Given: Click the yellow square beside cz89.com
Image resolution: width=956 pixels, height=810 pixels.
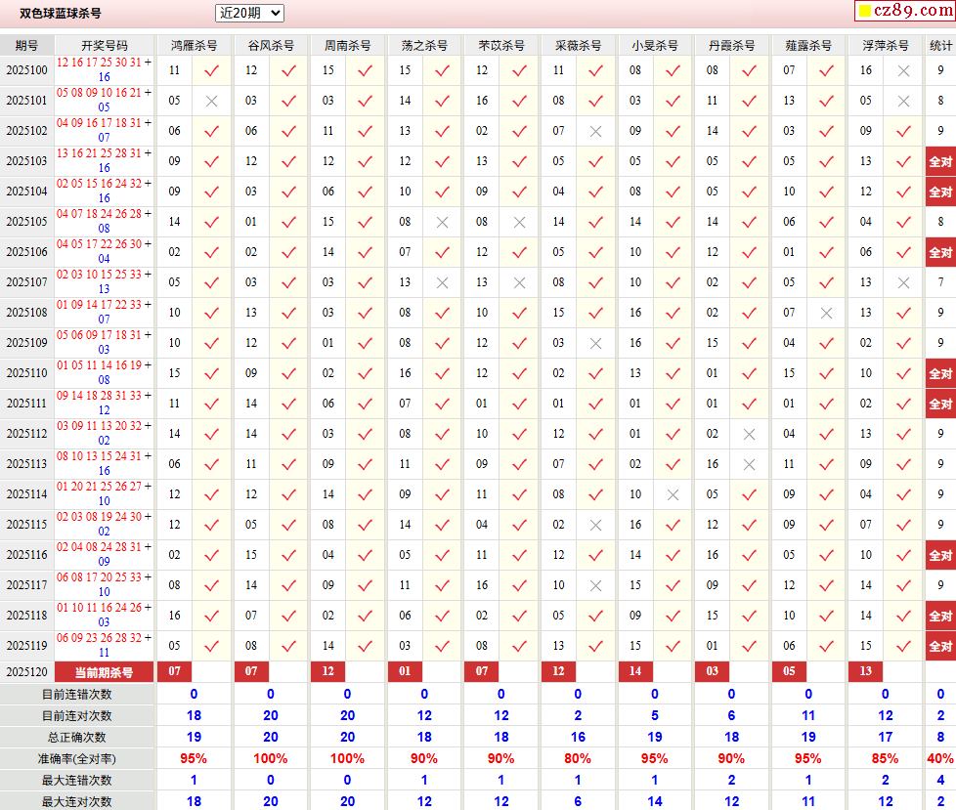Looking at the screenshot, I should point(864,12).
